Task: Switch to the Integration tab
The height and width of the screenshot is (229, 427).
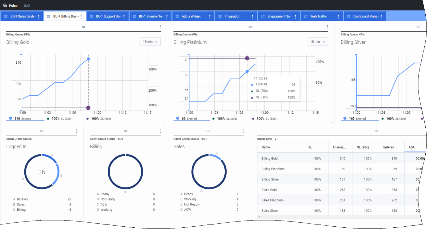Action: 232,16
